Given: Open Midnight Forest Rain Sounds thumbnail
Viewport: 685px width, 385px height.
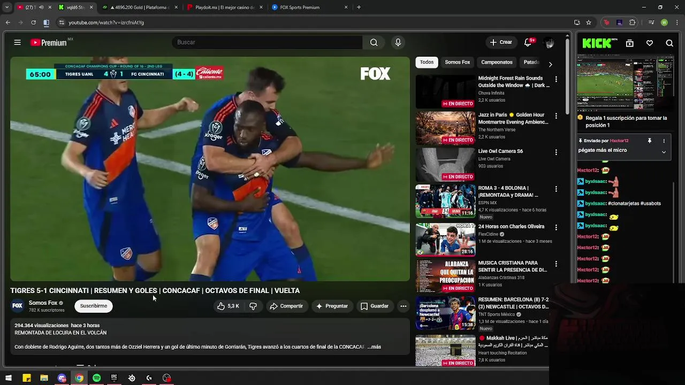Looking at the screenshot, I should 445,91.
